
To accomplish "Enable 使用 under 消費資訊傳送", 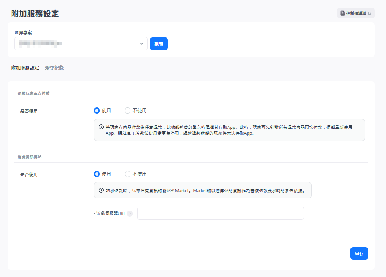I will [x=97, y=174].
